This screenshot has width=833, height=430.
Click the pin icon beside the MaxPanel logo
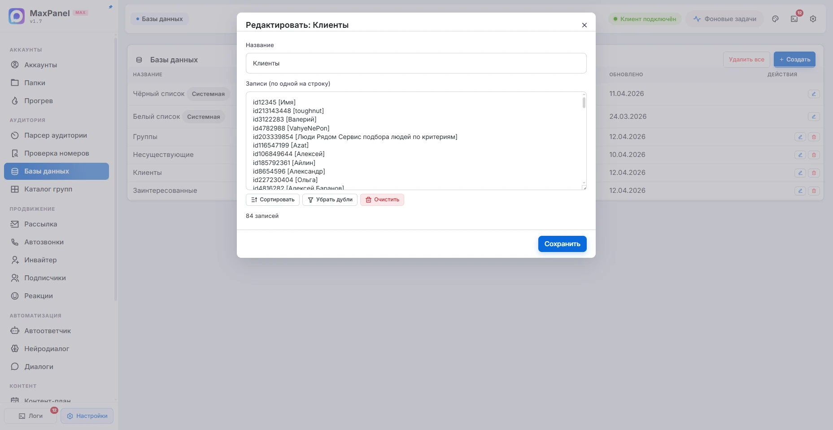110,7
